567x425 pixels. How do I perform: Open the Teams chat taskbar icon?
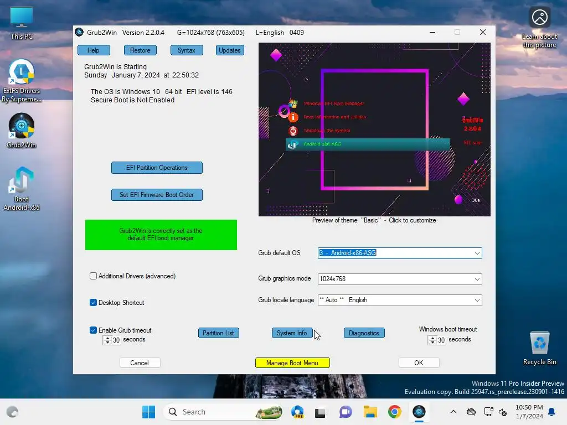[x=346, y=412]
